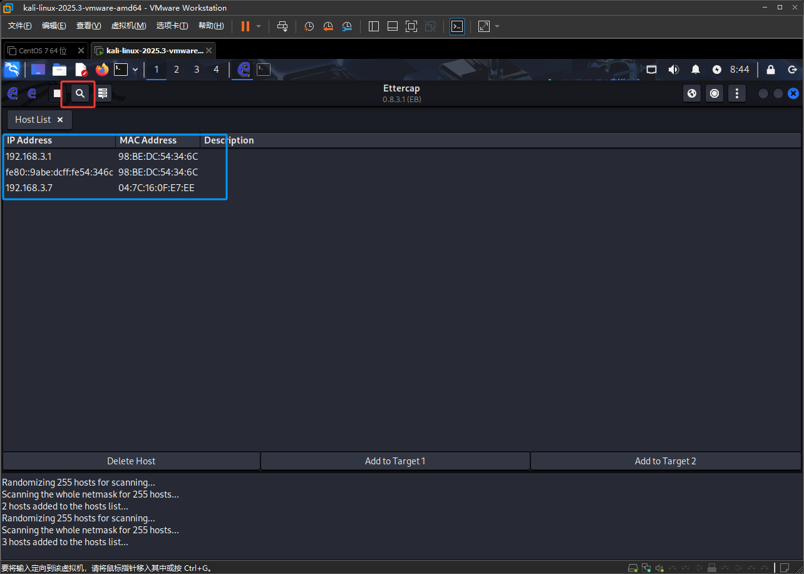The height and width of the screenshot is (574, 804).
Task: Show desktop via Kali panel icon
Action: click(x=38, y=70)
